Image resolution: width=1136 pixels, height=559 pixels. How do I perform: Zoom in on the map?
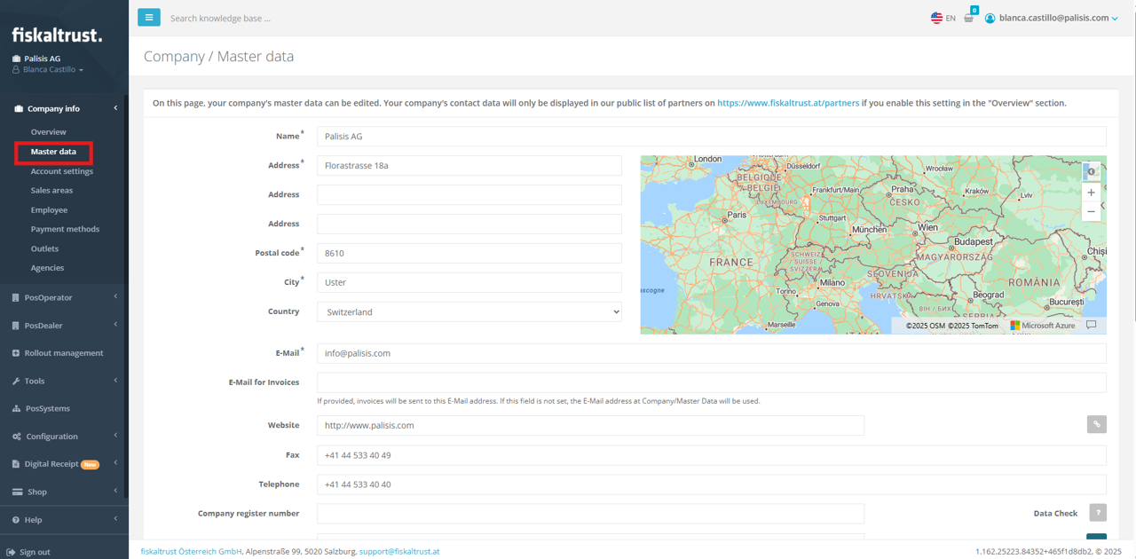point(1091,192)
